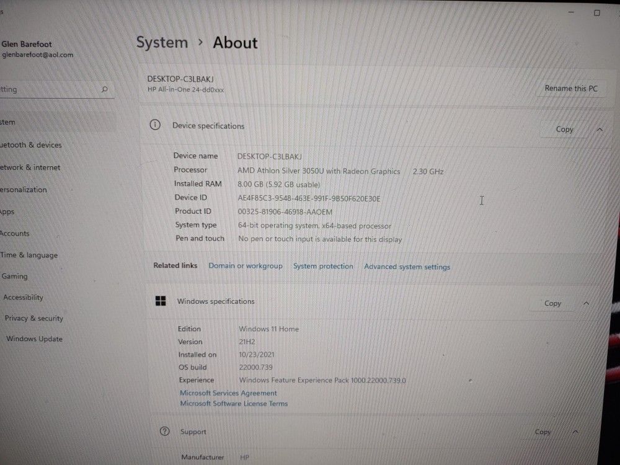This screenshot has height=465, width=620.
Task: Click the Windows Feature Experience Pack value
Action: point(322,380)
